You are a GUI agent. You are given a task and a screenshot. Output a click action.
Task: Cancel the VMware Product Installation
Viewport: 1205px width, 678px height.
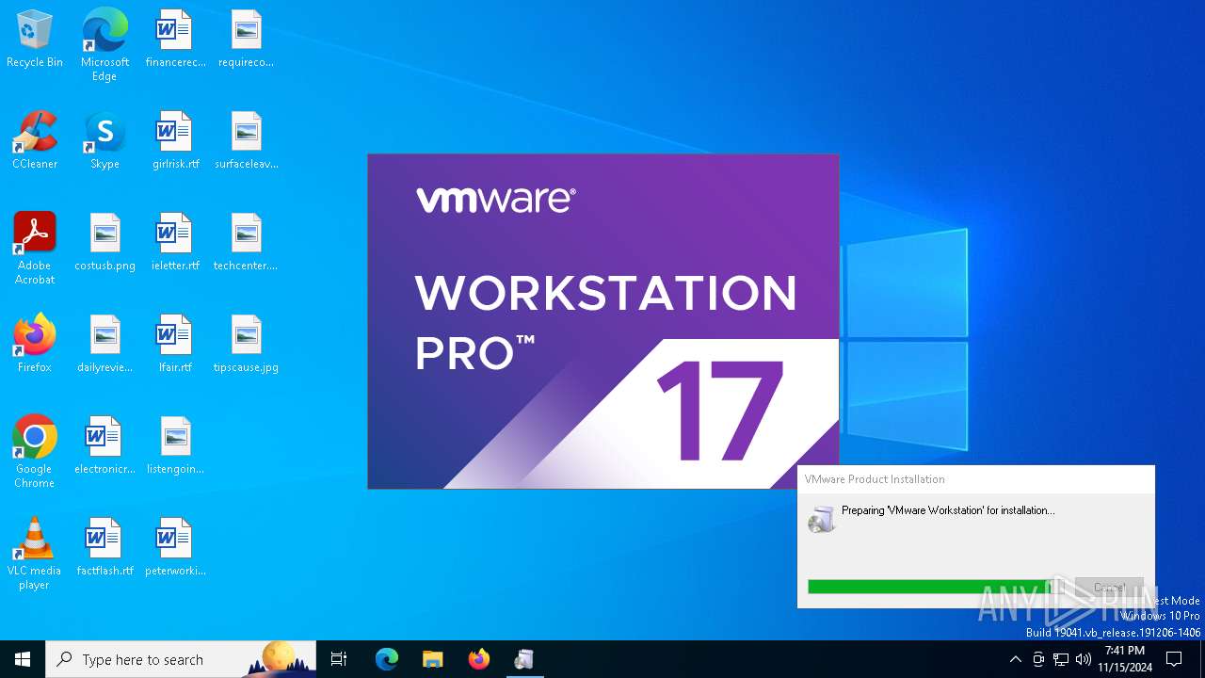tap(1109, 588)
